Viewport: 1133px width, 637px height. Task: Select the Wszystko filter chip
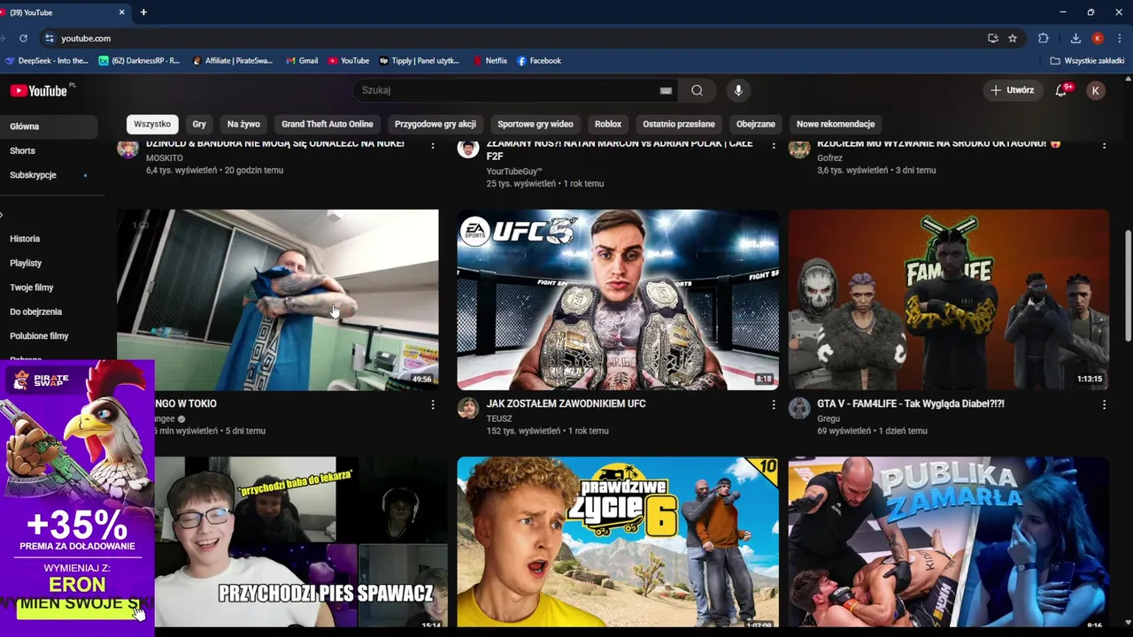coord(152,124)
